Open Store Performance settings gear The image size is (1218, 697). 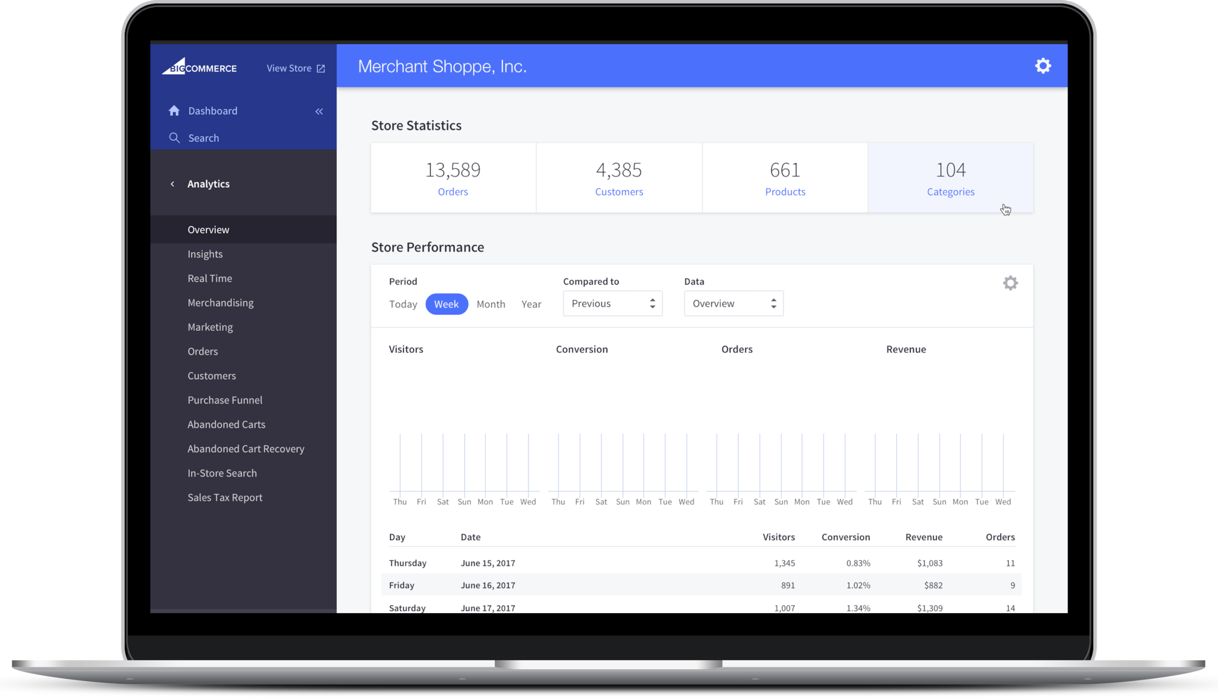(1010, 283)
